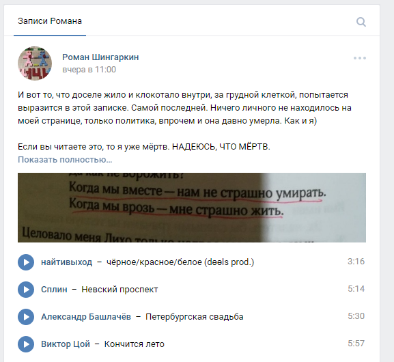Play Виктор Цой – Кончится лето
Screen dimensions: 394x362
[26, 344]
